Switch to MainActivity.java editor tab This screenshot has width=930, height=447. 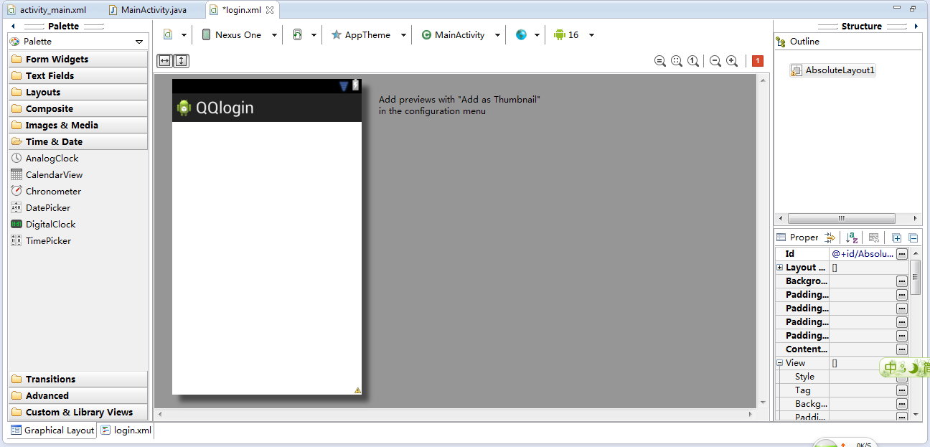(x=148, y=10)
